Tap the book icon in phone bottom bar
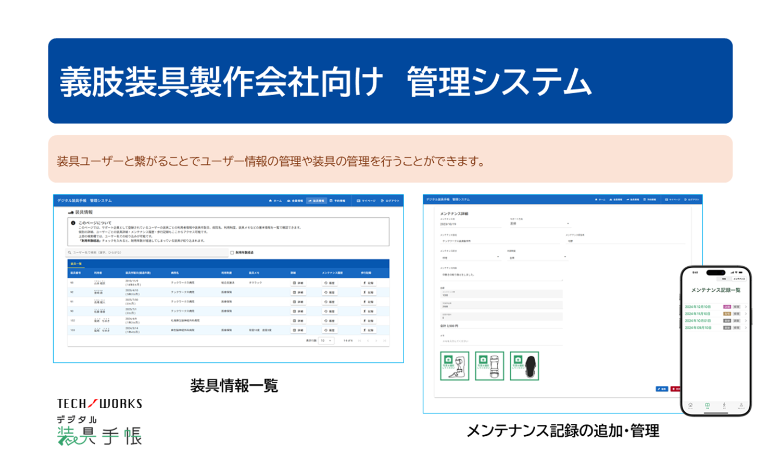The image size is (781, 468). pyautogui.click(x=707, y=404)
